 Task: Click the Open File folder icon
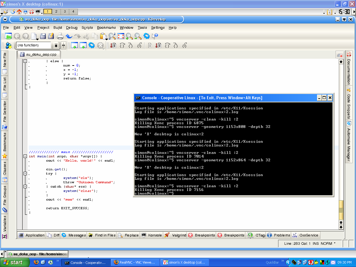pos(8,36)
